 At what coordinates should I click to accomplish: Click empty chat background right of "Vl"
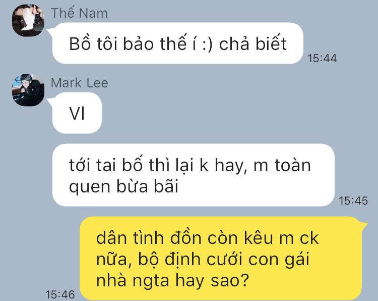[229, 113]
